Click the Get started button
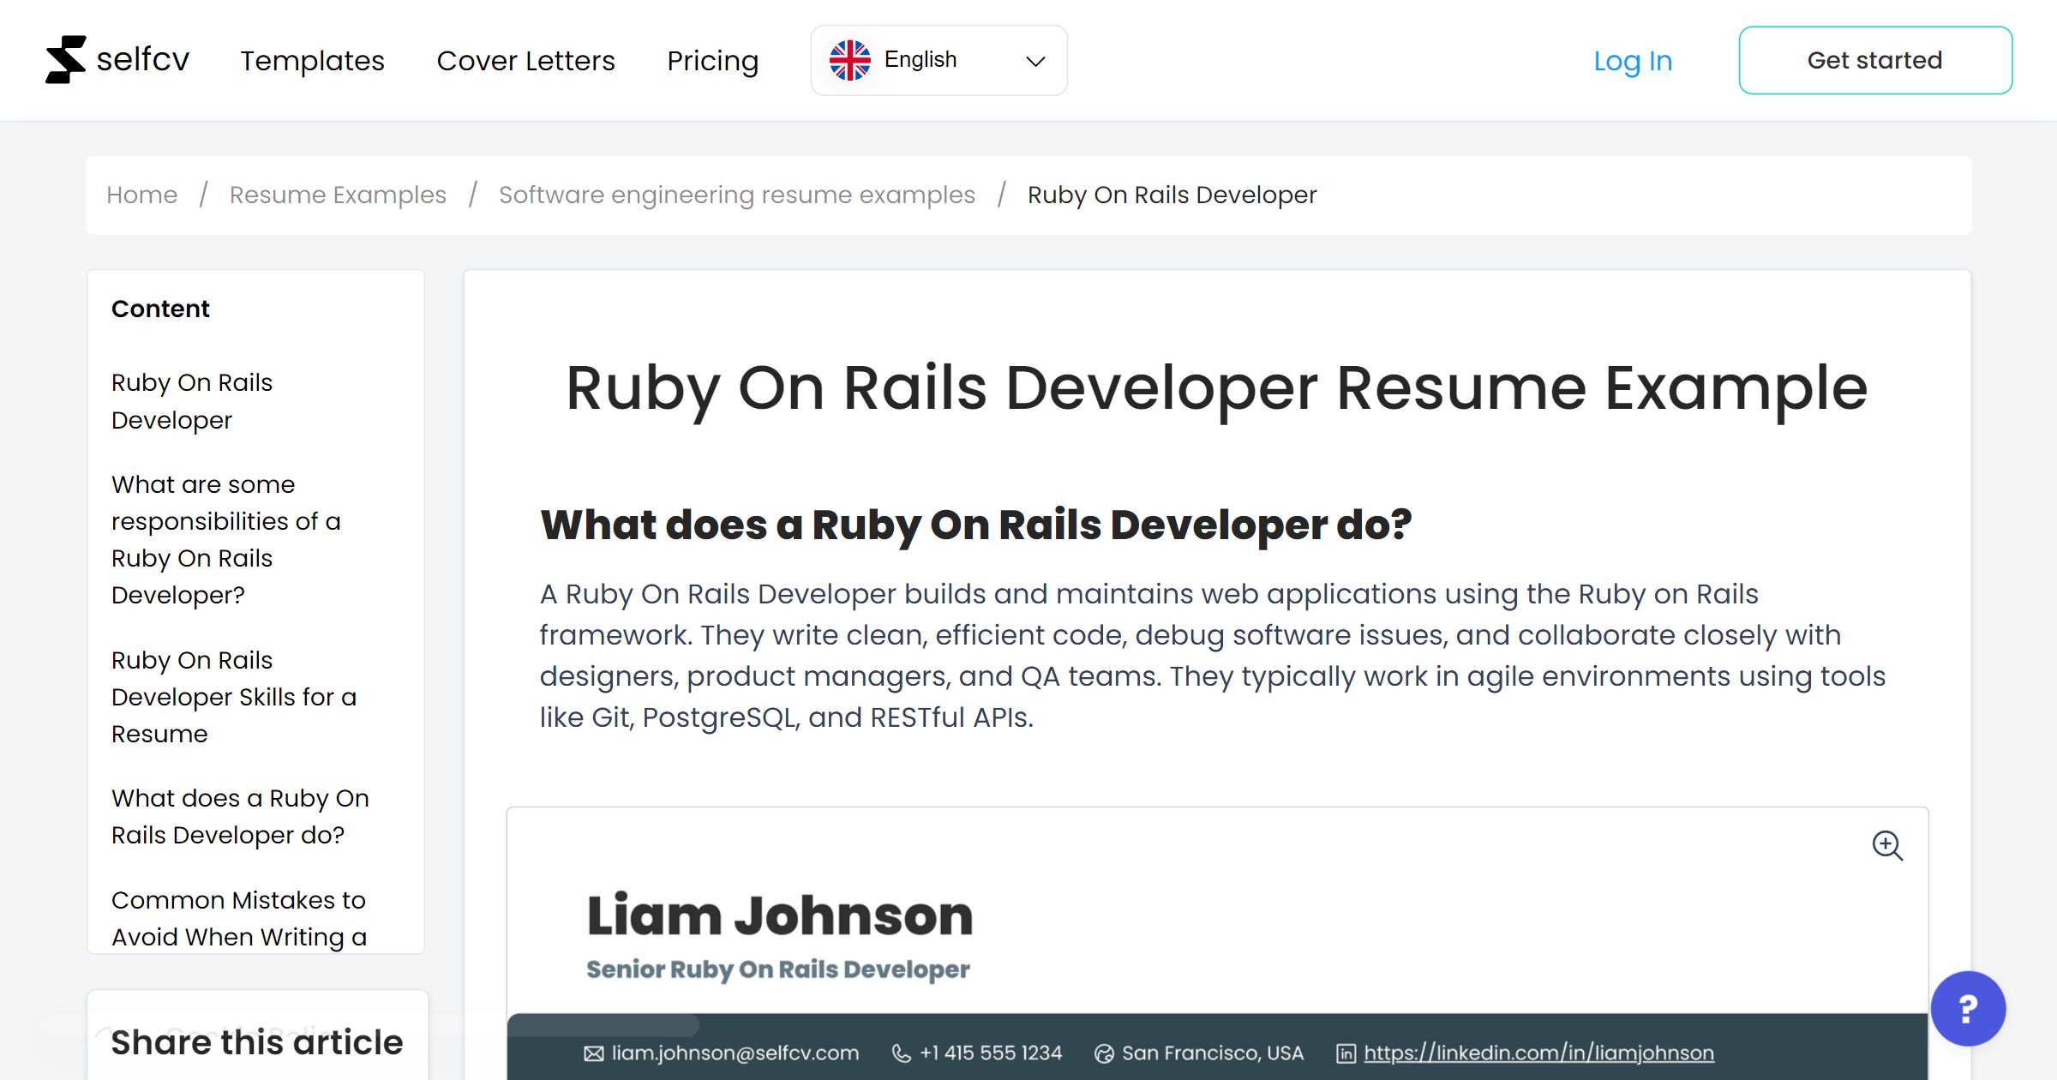2057x1080 pixels. click(x=1874, y=60)
